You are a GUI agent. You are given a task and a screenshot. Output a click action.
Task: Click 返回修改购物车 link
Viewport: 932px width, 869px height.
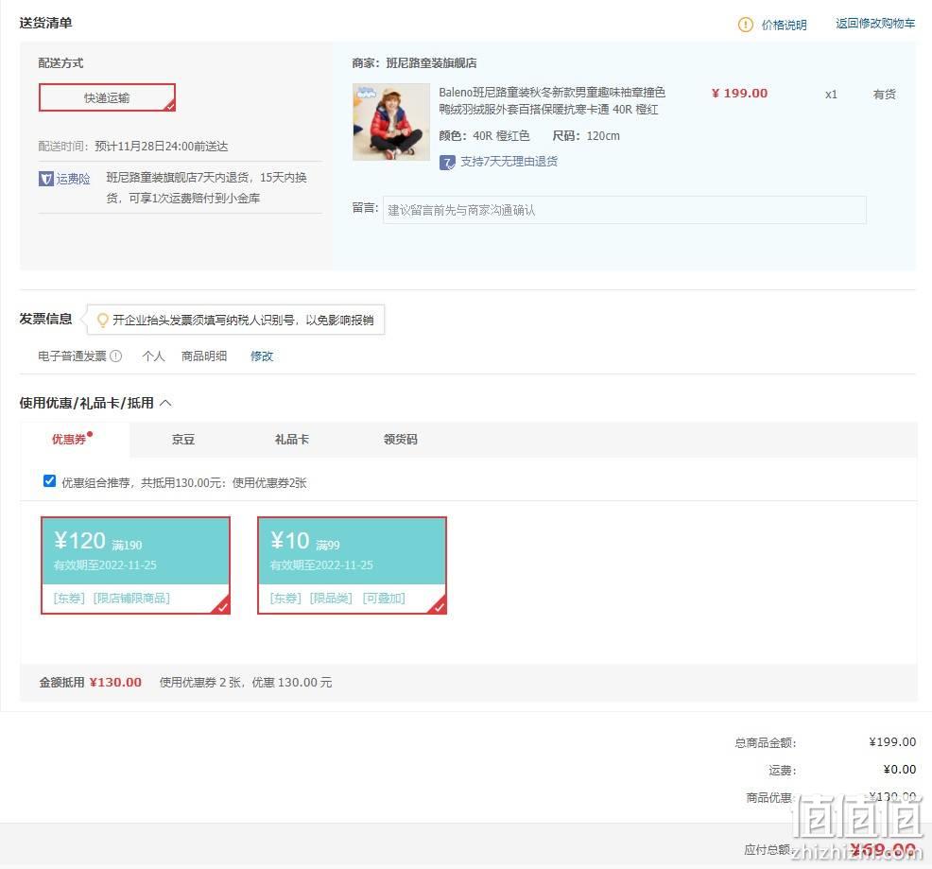[875, 24]
